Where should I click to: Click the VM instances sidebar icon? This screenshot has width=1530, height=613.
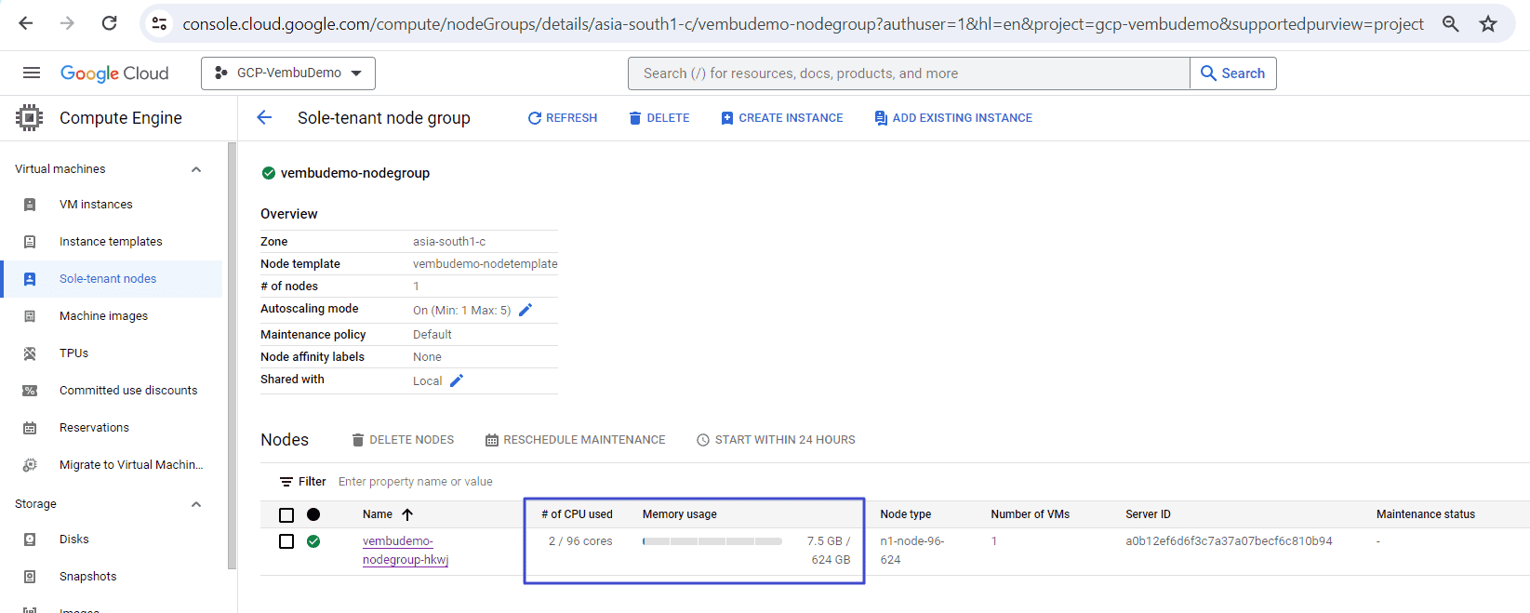[30, 205]
